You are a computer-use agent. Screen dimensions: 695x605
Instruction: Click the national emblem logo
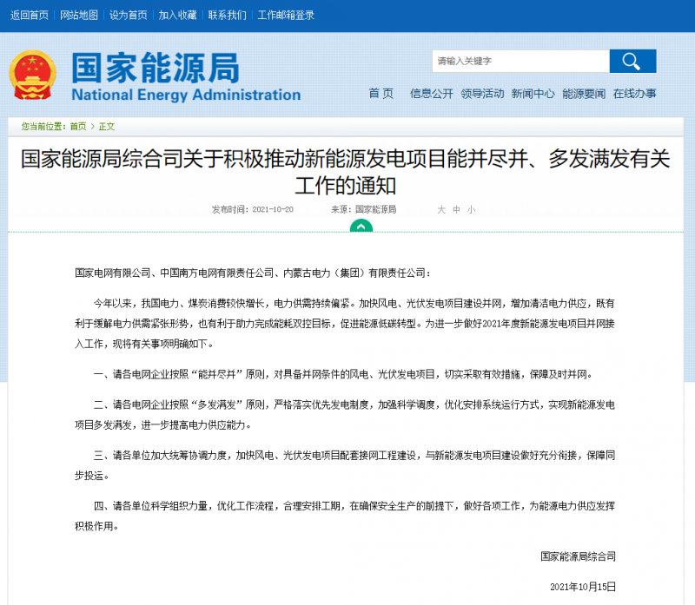tap(32, 76)
